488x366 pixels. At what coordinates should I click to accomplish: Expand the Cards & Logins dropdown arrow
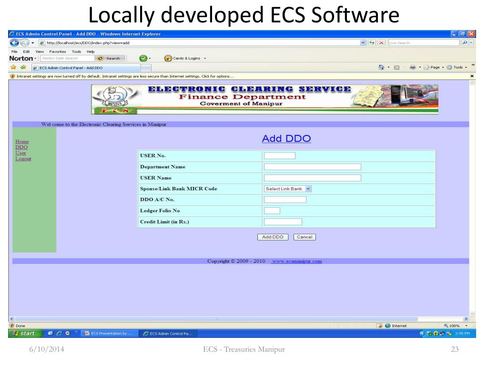[205, 58]
